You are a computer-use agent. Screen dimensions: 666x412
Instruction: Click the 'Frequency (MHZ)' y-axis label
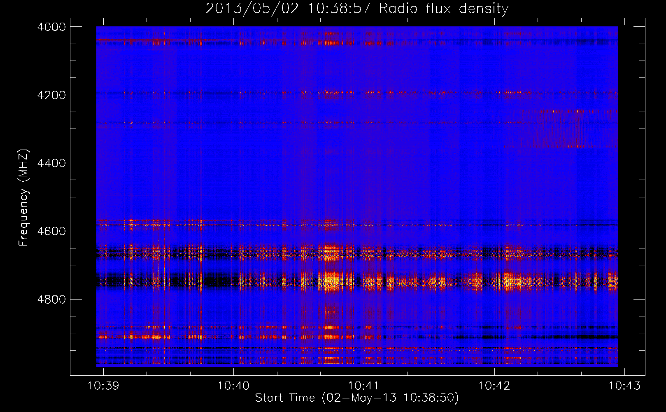point(23,198)
